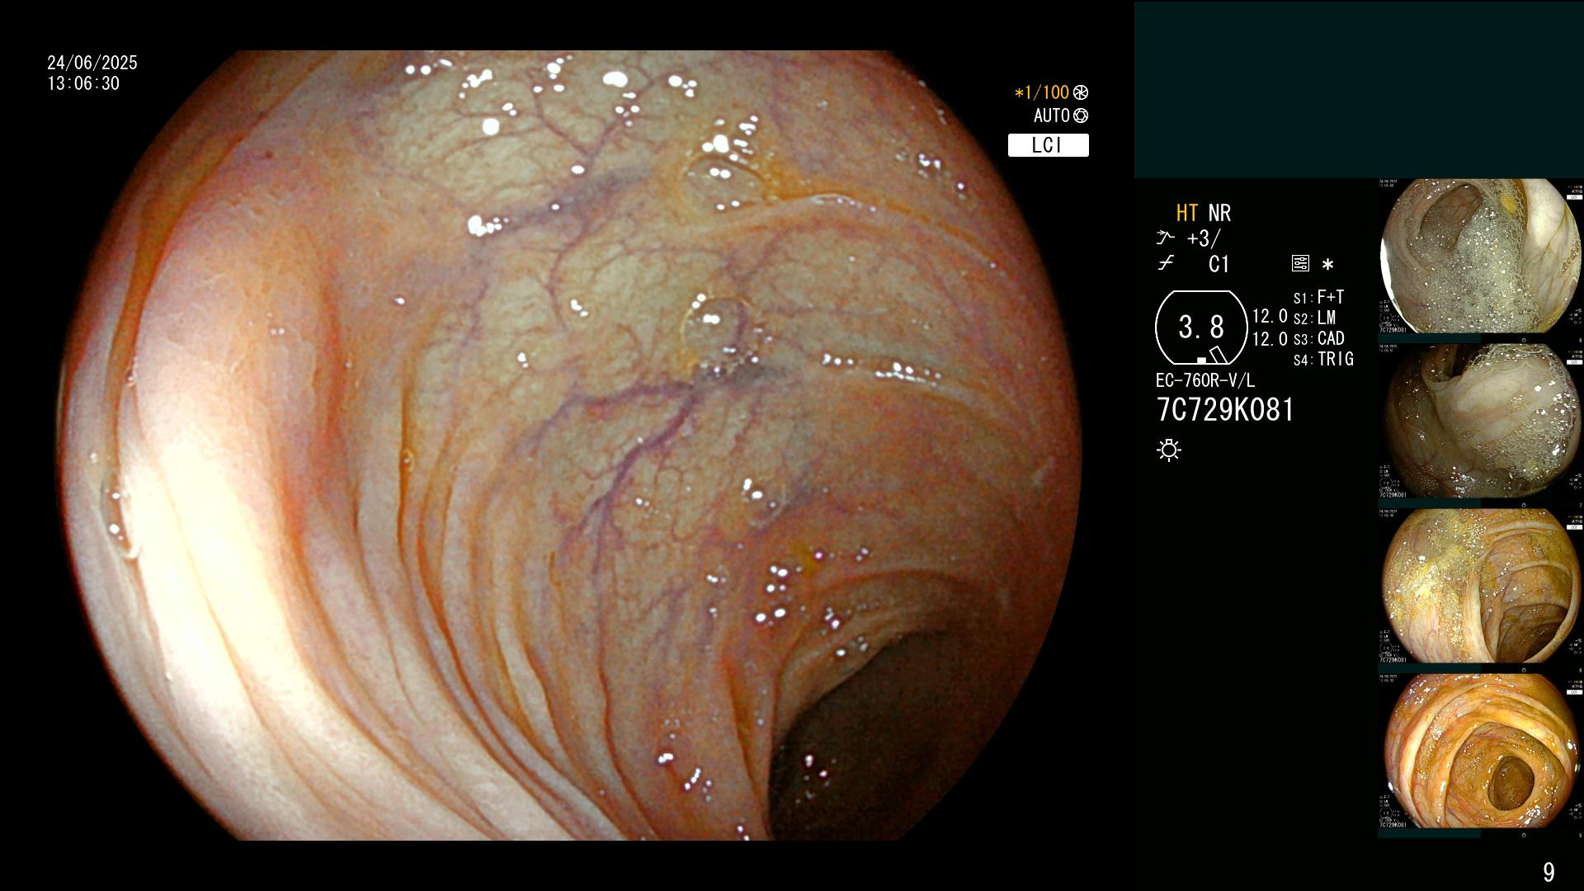Image resolution: width=1584 pixels, height=891 pixels.
Task: Click the structure enhancement curve icon
Action: (x=1165, y=238)
